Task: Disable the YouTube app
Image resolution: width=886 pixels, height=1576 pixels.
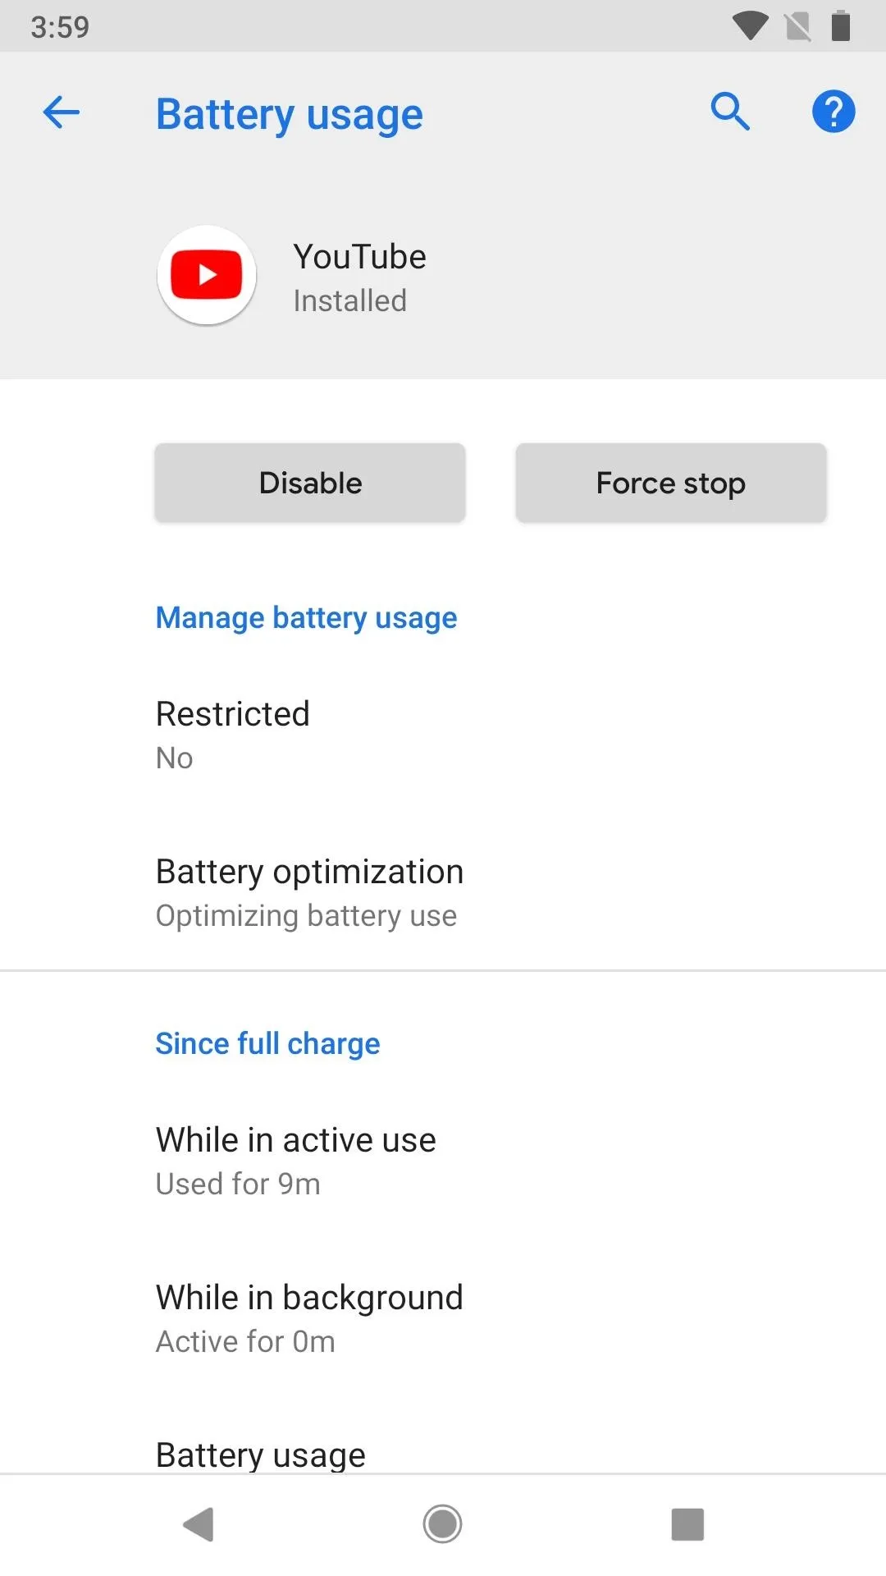Action: pos(310,483)
